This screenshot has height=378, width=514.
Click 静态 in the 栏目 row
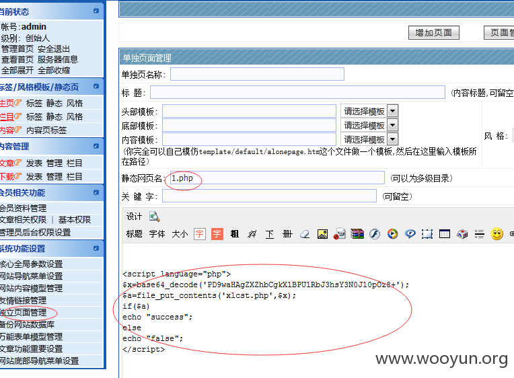click(54, 117)
